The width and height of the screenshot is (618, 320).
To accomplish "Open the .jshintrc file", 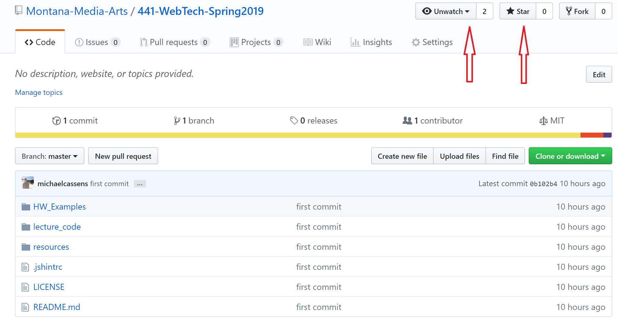I will (48, 267).
